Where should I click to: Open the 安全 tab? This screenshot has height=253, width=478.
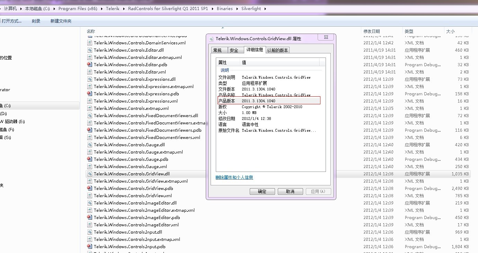click(x=236, y=50)
